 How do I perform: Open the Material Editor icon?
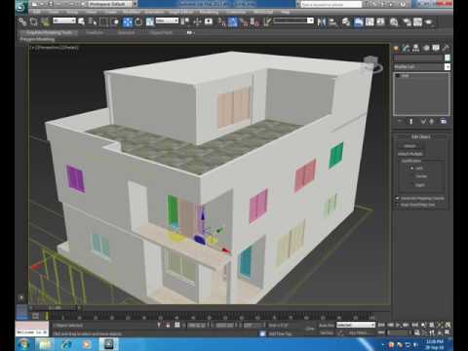[x=394, y=21]
